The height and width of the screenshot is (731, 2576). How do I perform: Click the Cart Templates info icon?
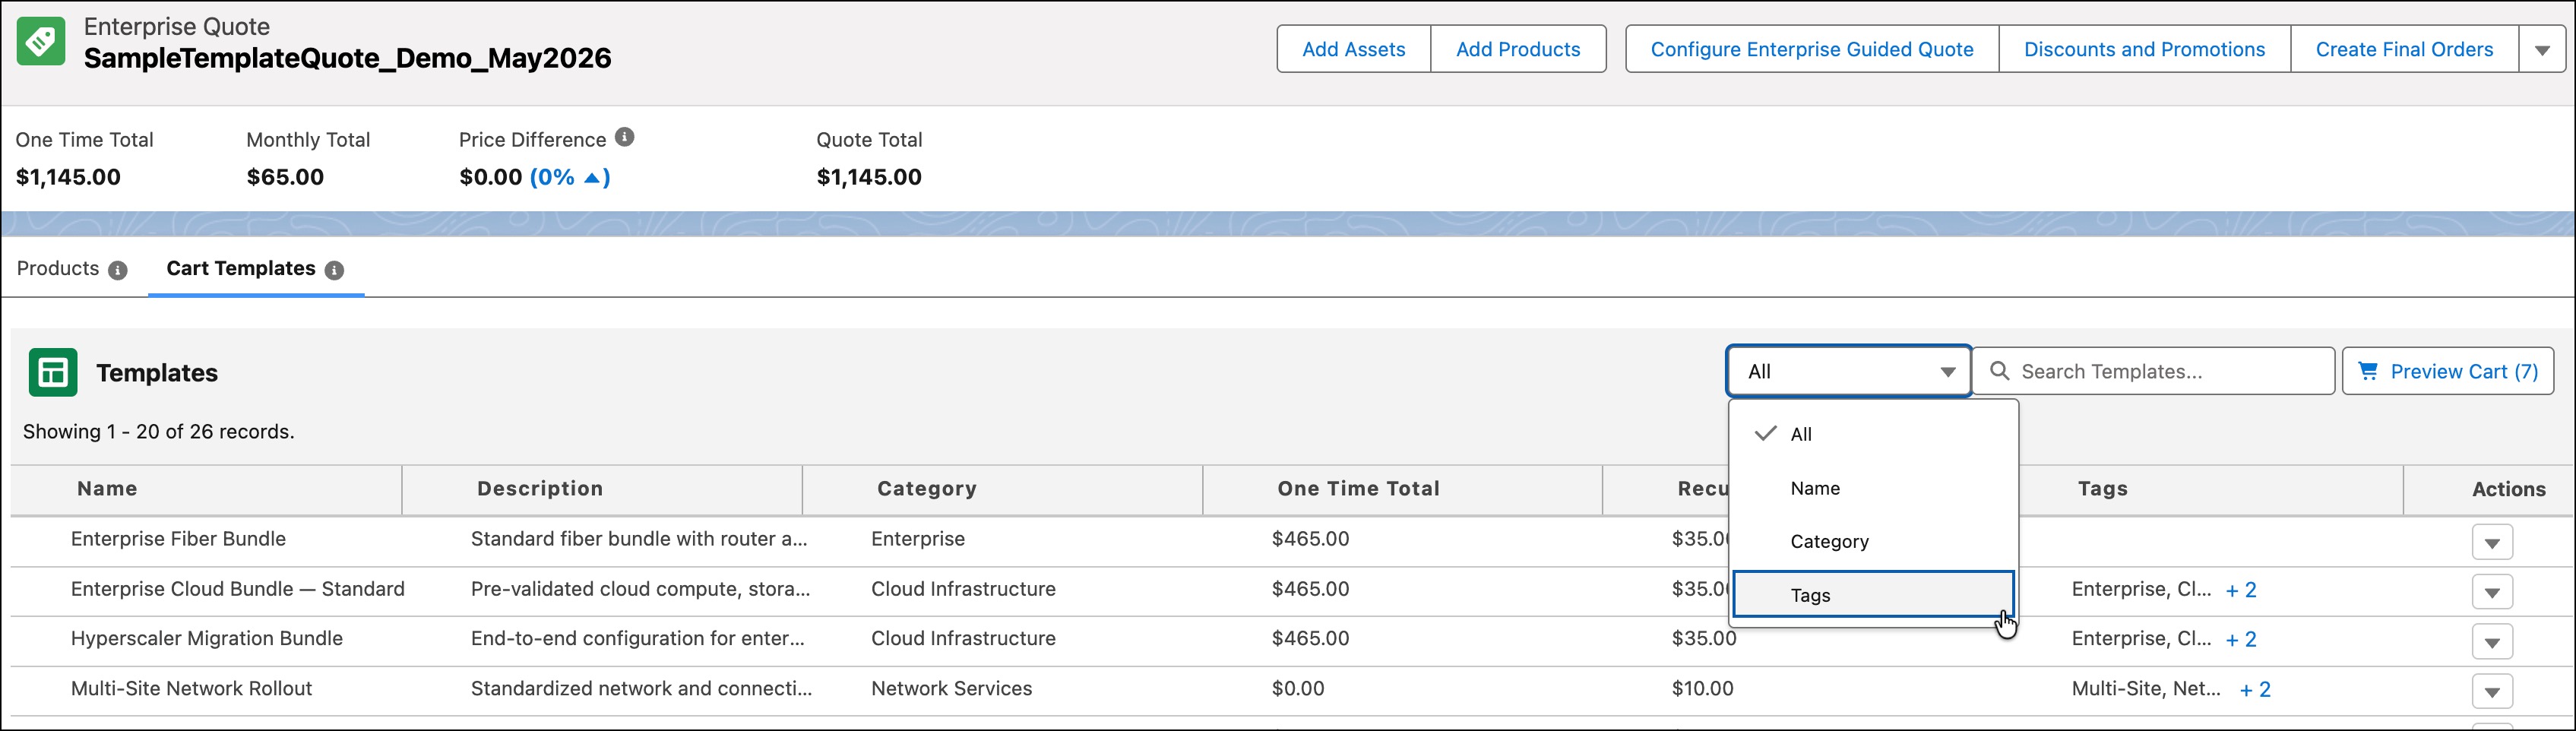[335, 270]
